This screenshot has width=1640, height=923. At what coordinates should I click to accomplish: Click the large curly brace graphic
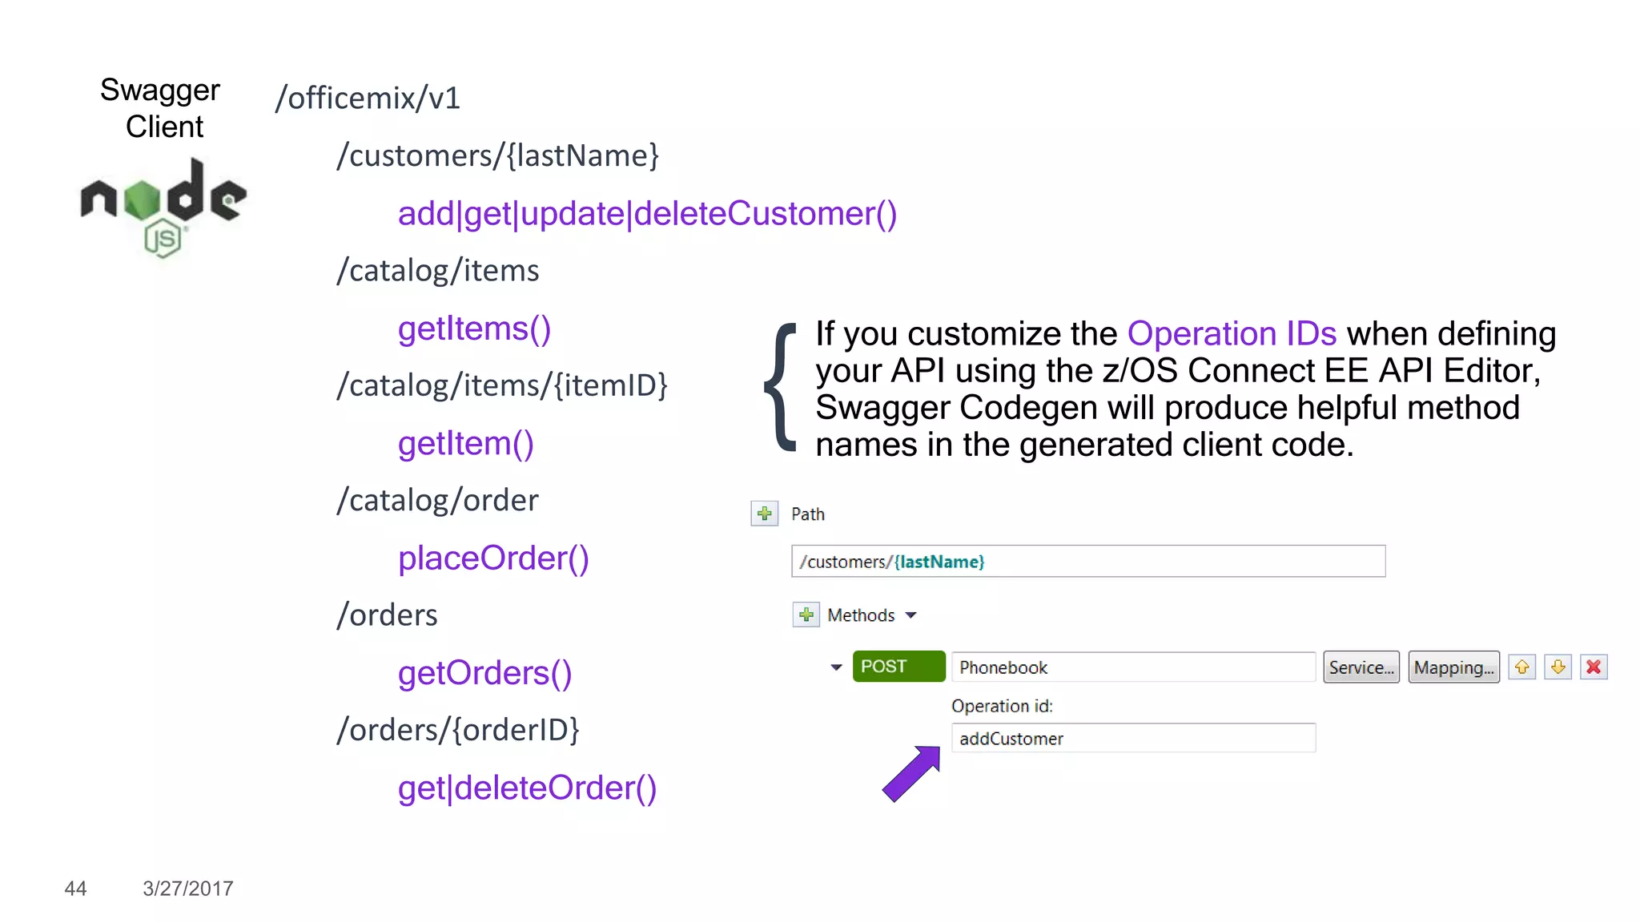point(782,388)
